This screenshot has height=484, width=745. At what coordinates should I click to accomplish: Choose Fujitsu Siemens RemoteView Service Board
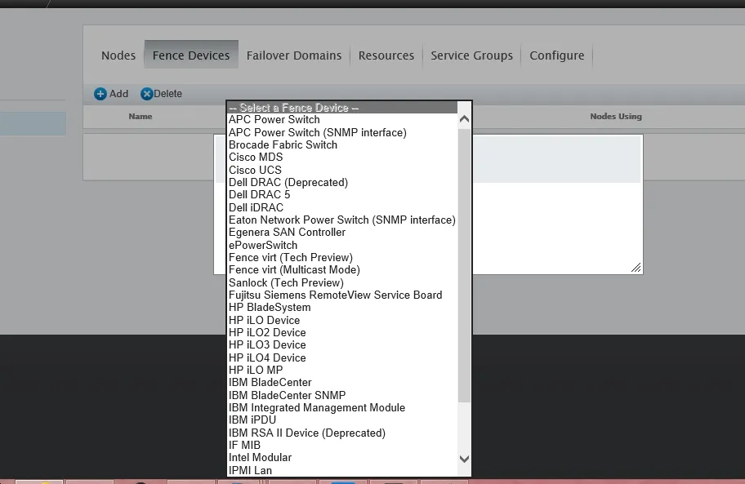click(x=342, y=295)
